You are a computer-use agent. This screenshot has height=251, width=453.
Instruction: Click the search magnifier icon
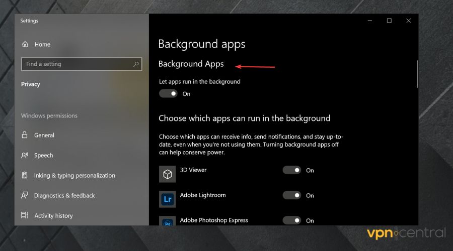[x=136, y=64]
